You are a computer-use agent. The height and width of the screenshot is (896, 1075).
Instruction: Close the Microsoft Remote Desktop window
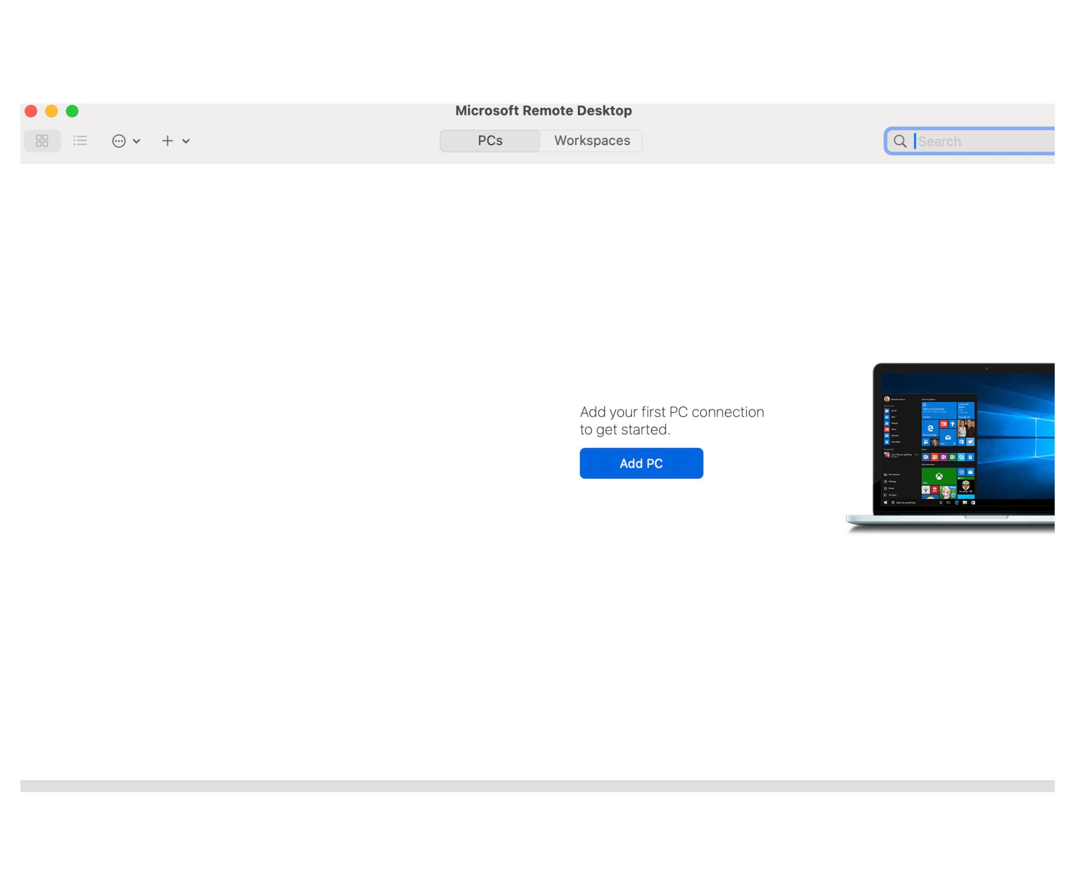click(31, 111)
